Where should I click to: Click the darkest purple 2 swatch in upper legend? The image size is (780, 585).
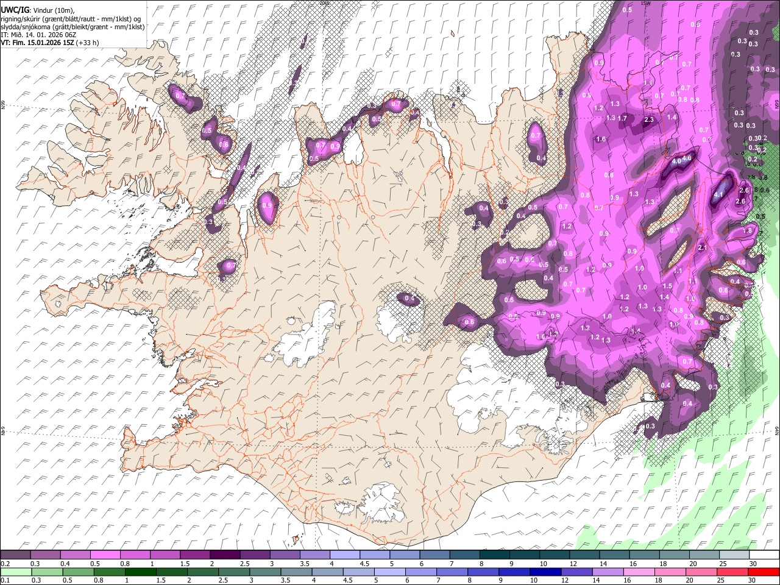coord(225,555)
